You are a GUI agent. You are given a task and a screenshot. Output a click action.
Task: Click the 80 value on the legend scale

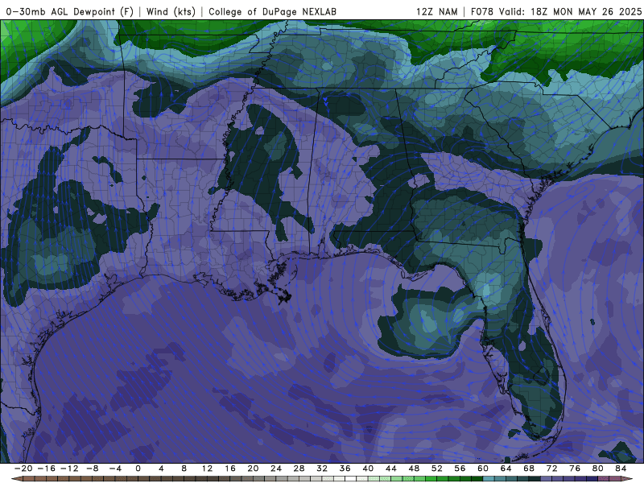click(x=598, y=469)
